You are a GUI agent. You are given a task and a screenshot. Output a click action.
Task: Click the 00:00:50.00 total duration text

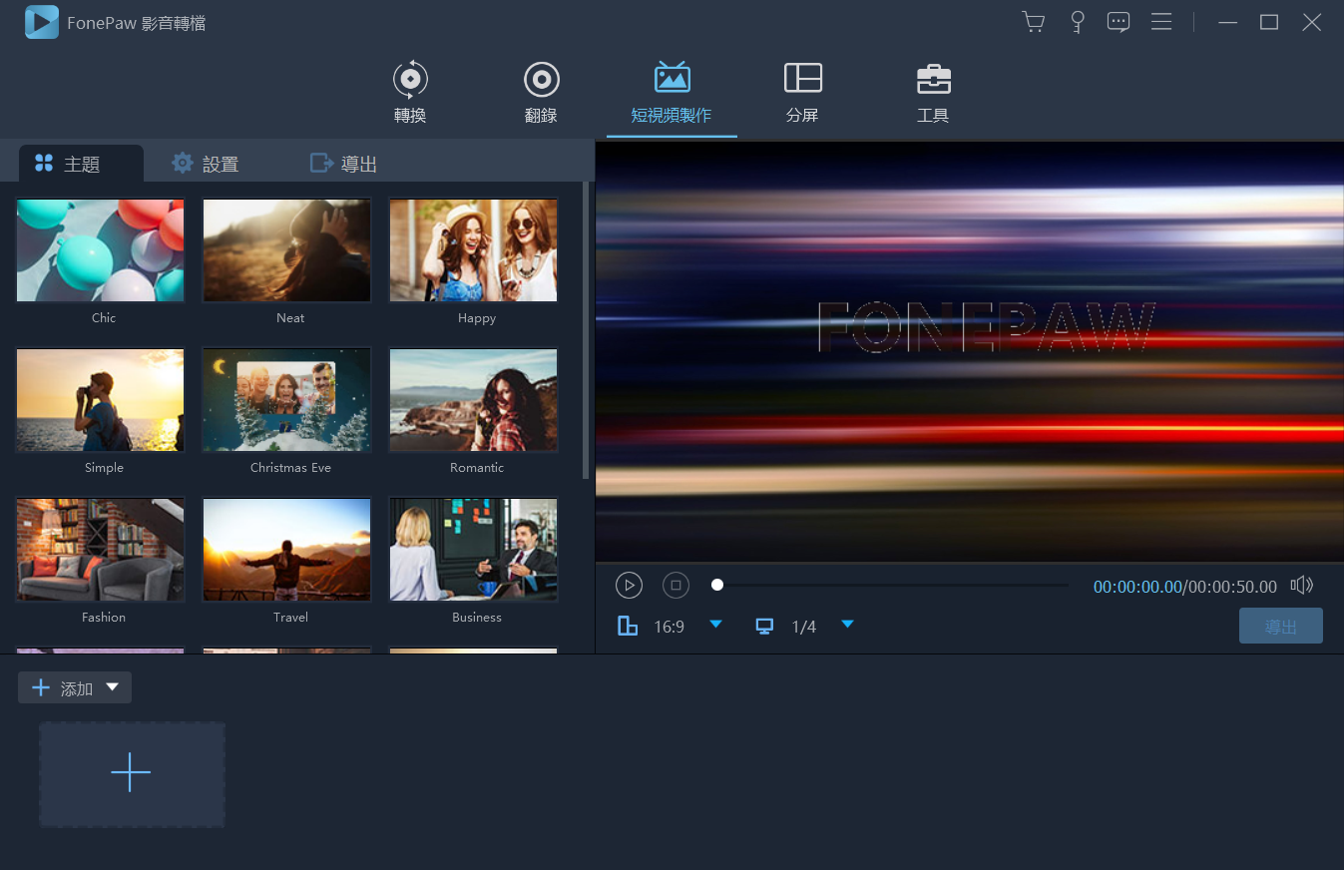pos(1232,587)
